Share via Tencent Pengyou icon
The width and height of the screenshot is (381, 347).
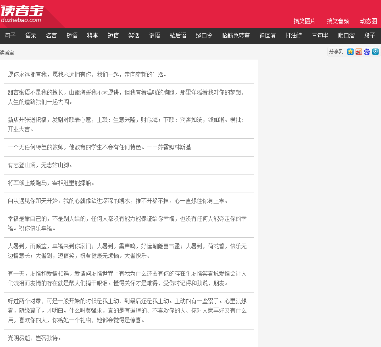pyautogui.click(x=375, y=52)
